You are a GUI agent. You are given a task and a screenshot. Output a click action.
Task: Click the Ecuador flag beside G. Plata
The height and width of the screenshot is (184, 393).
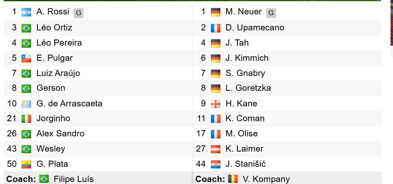[26, 164]
